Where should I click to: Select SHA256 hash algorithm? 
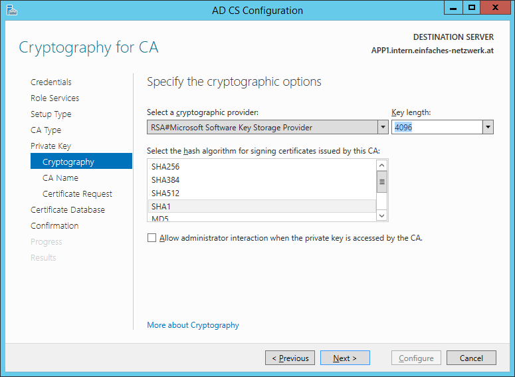click(165, 167)
